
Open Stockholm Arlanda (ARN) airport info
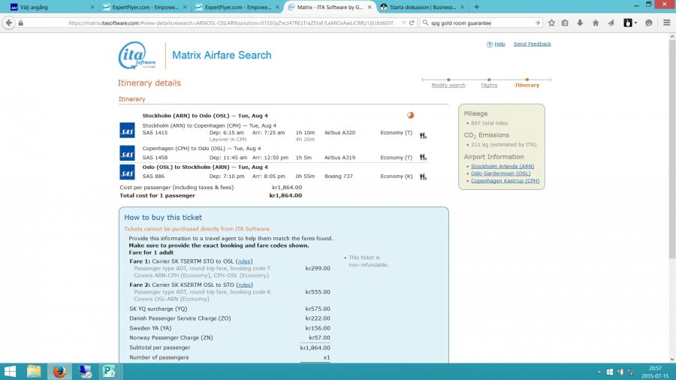click(502, 166)
